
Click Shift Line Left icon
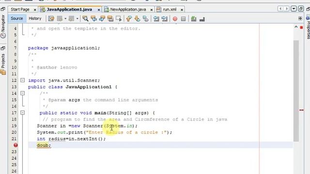tap(156, 18)
